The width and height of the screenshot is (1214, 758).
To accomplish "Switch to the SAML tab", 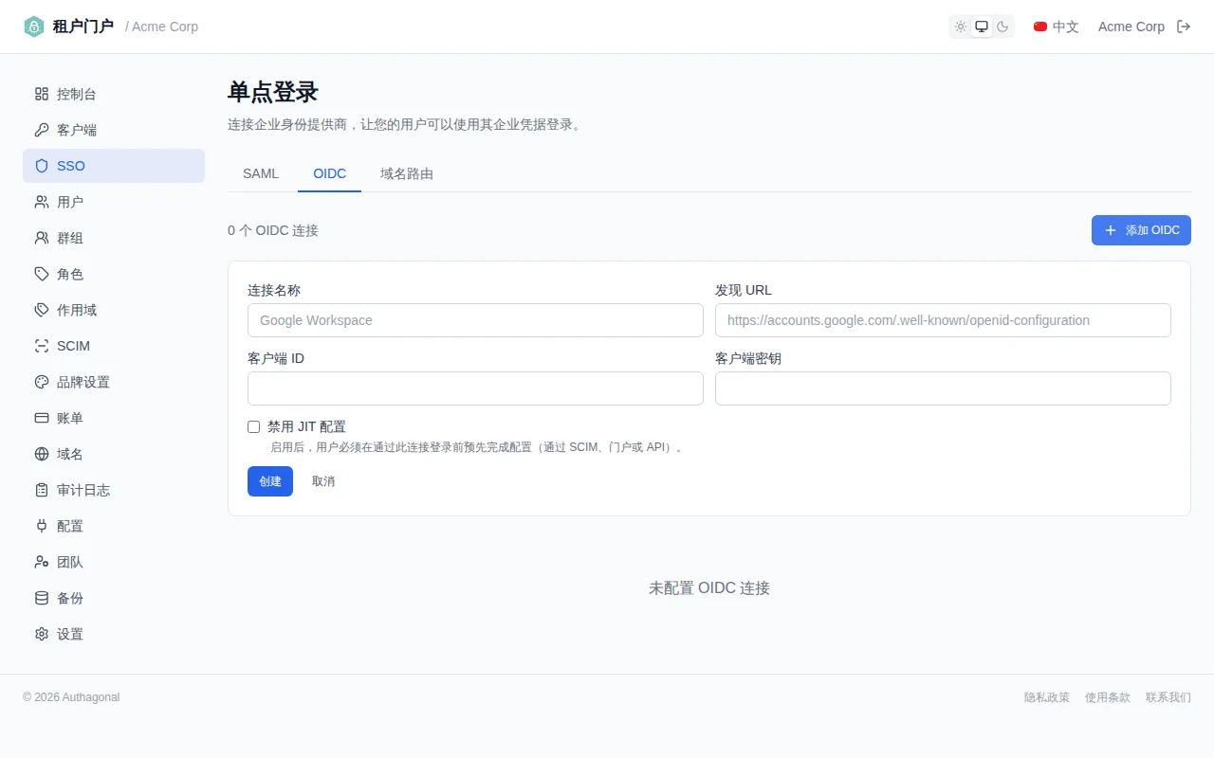I will point(261,173).
